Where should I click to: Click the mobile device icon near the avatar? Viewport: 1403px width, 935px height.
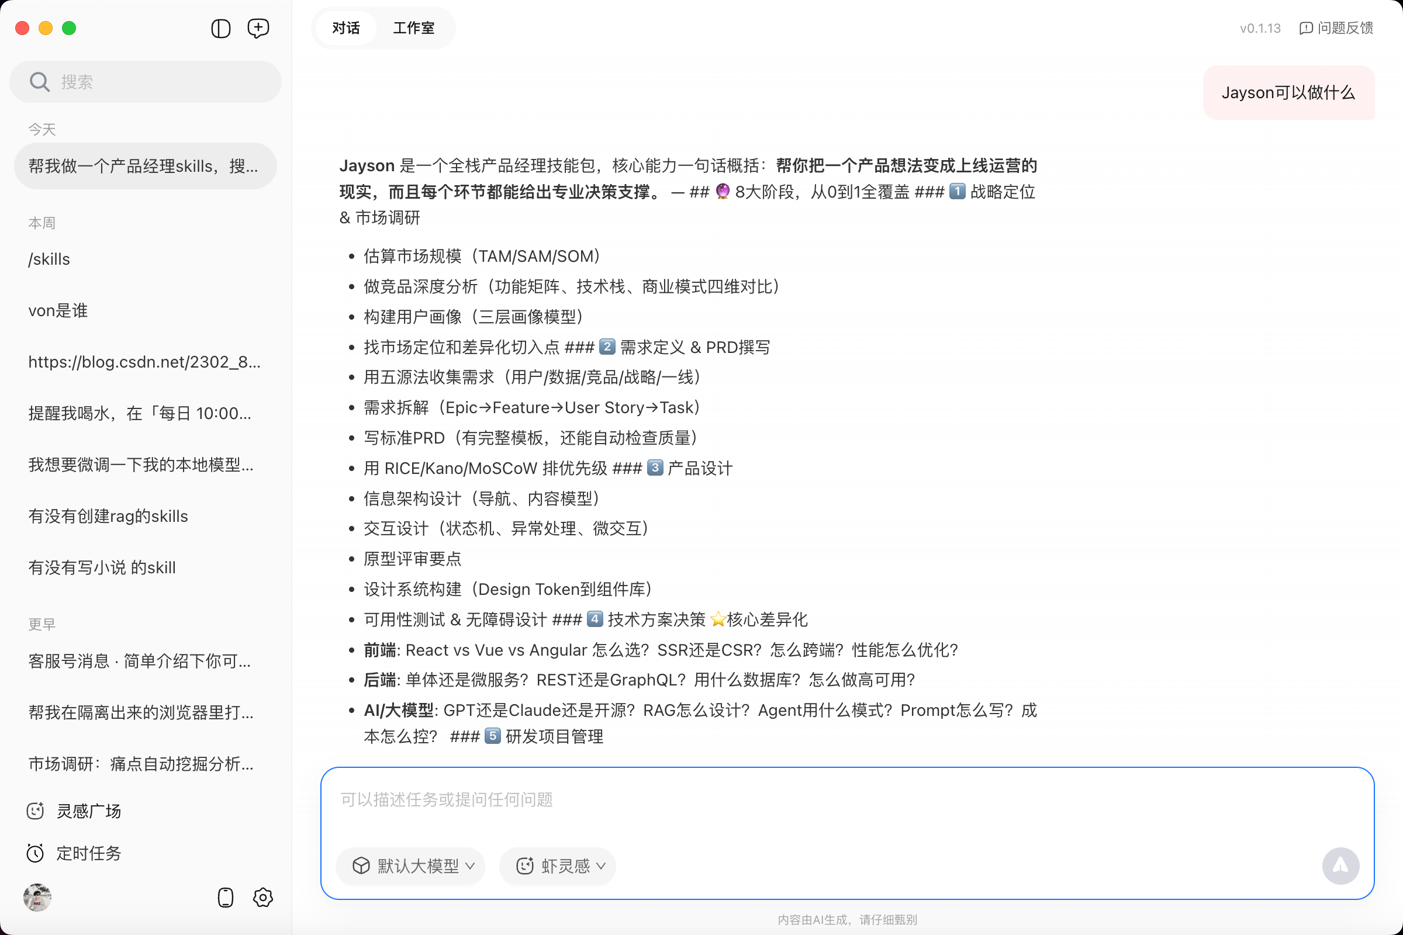pyautogui.click(x=225, y=898)
